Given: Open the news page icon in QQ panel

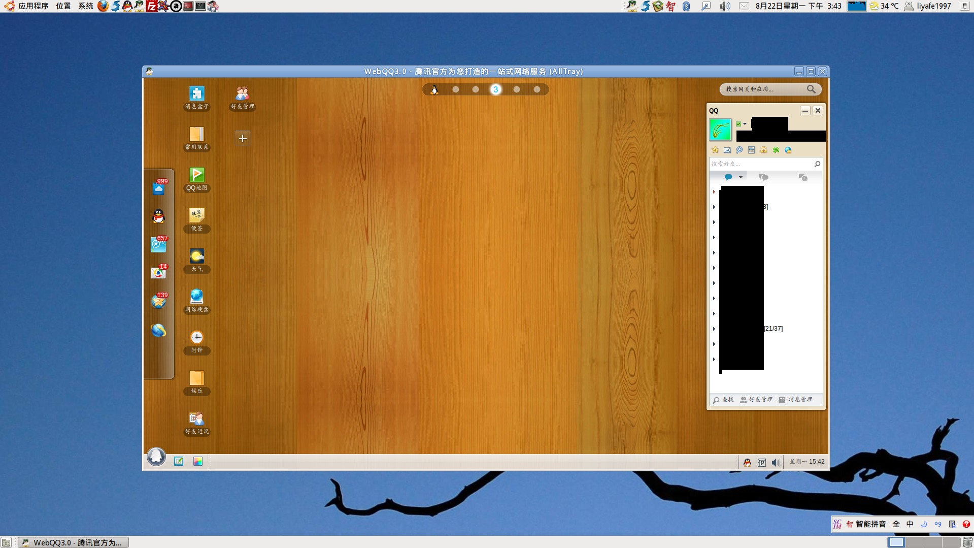Looking at the screenshot, I should (x=752, y=150).
